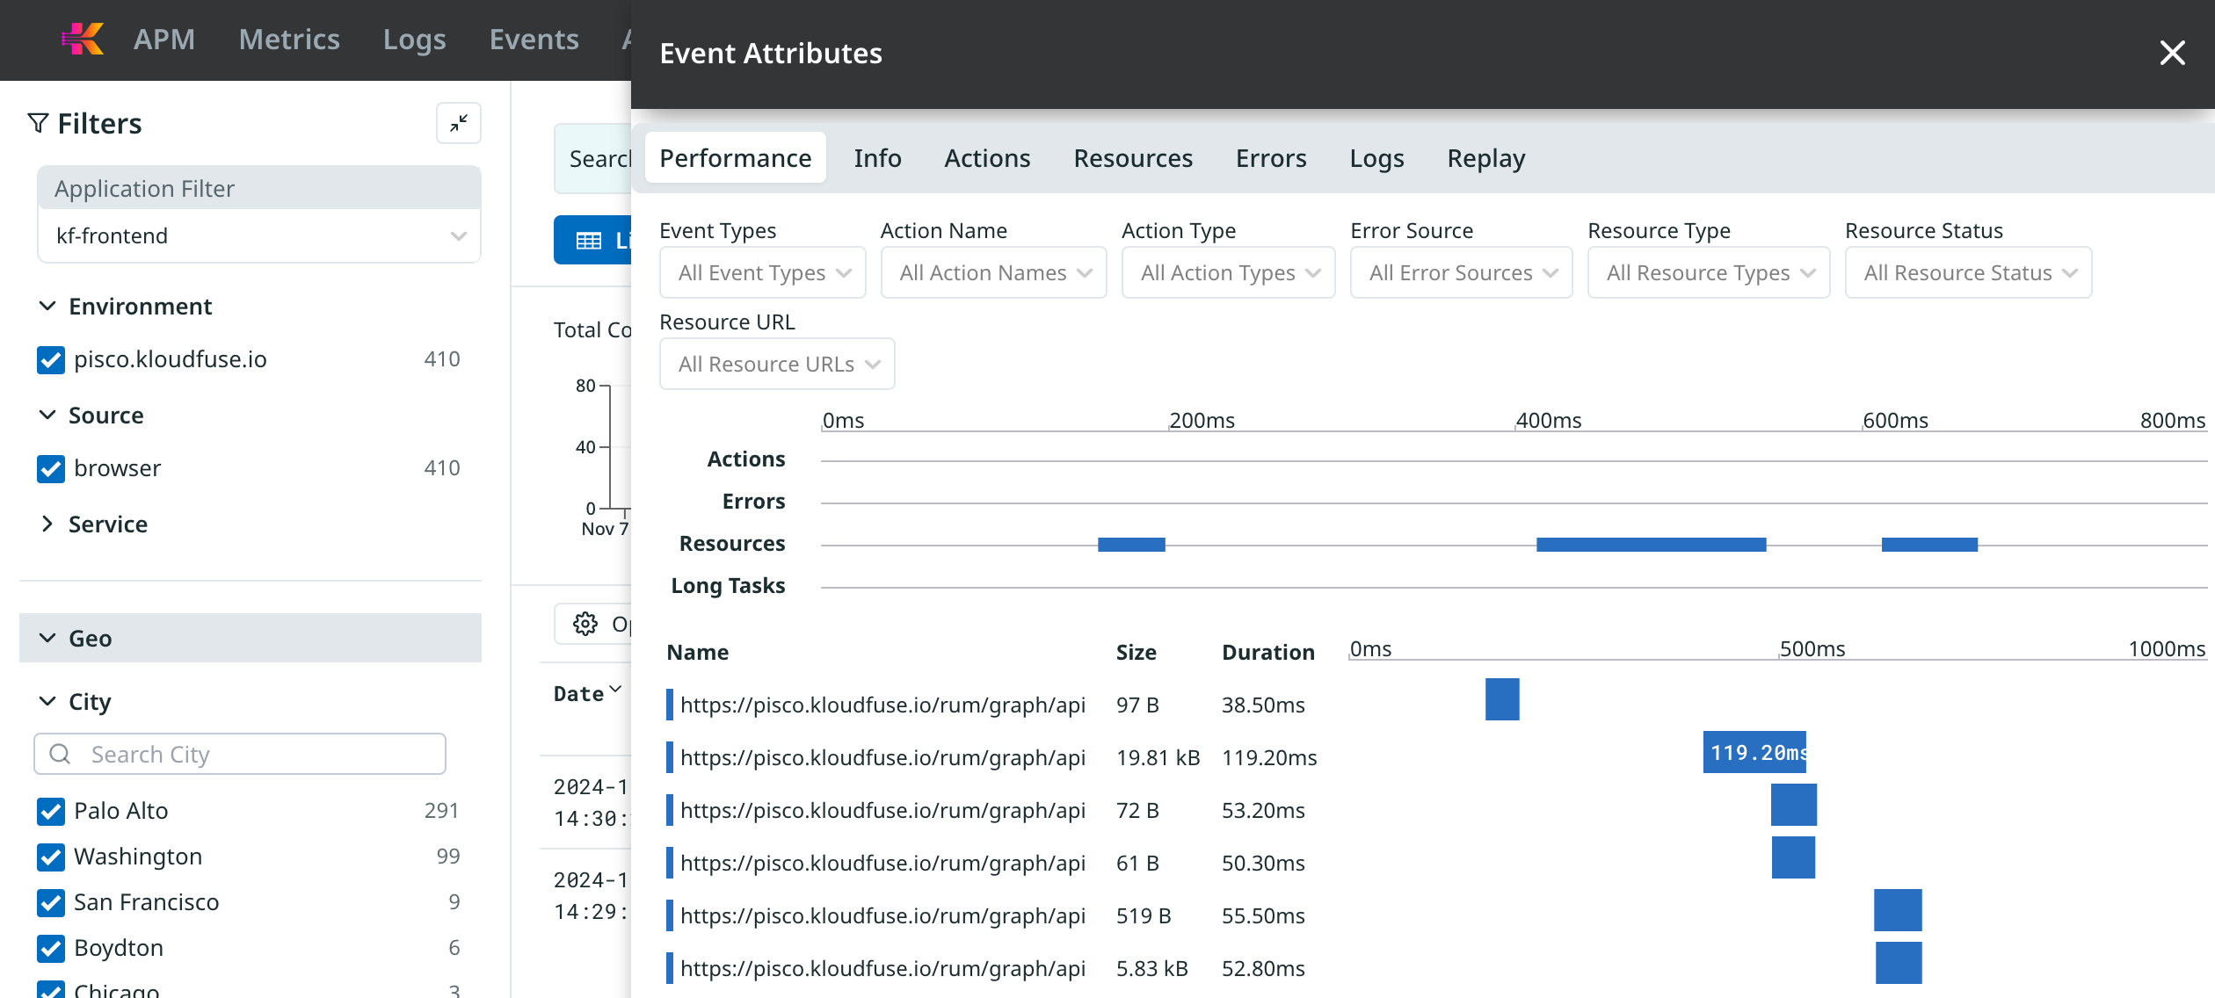Image resolution: width=2215 pixels, height=998 pixels.
Task: Click the Kloudfuse logo icon
Action: point(83,39)
